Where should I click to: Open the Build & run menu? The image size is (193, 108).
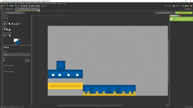[x=36, y=4]
